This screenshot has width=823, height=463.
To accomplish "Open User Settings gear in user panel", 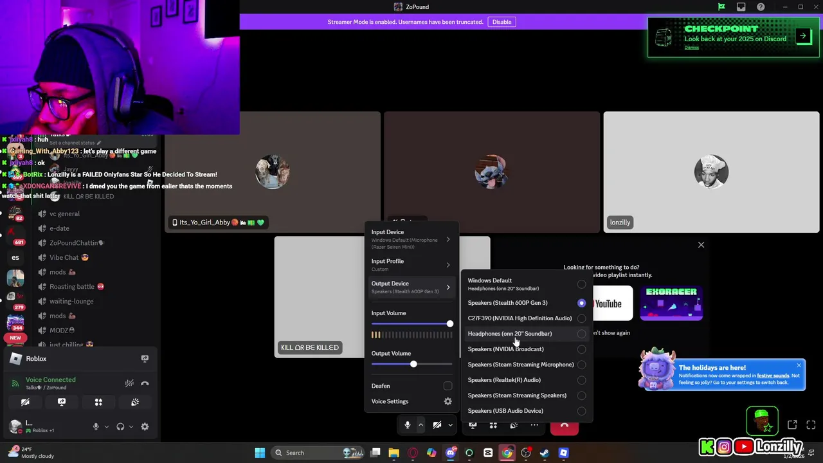I will click(x=145, y=426).
